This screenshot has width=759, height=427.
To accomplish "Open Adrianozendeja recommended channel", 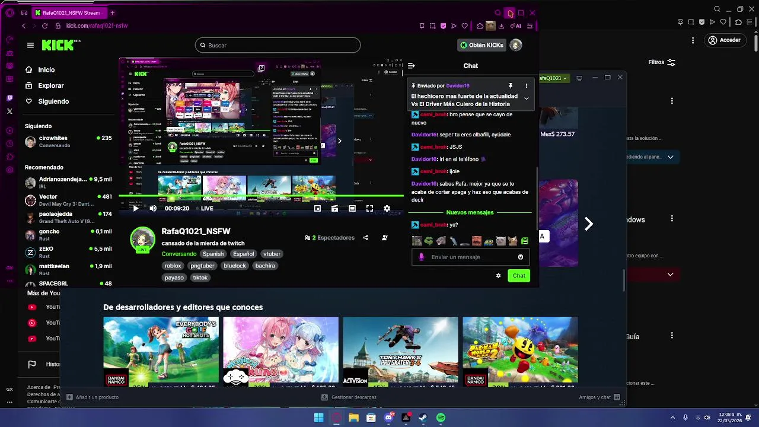I will tap(68, 182).
